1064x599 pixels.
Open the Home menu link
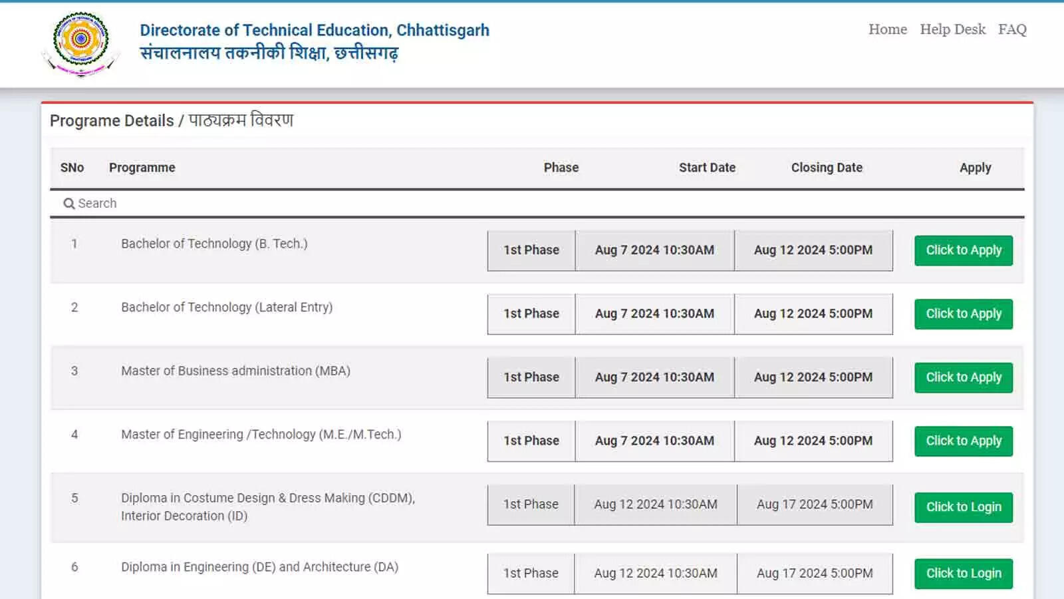[887, 29]
